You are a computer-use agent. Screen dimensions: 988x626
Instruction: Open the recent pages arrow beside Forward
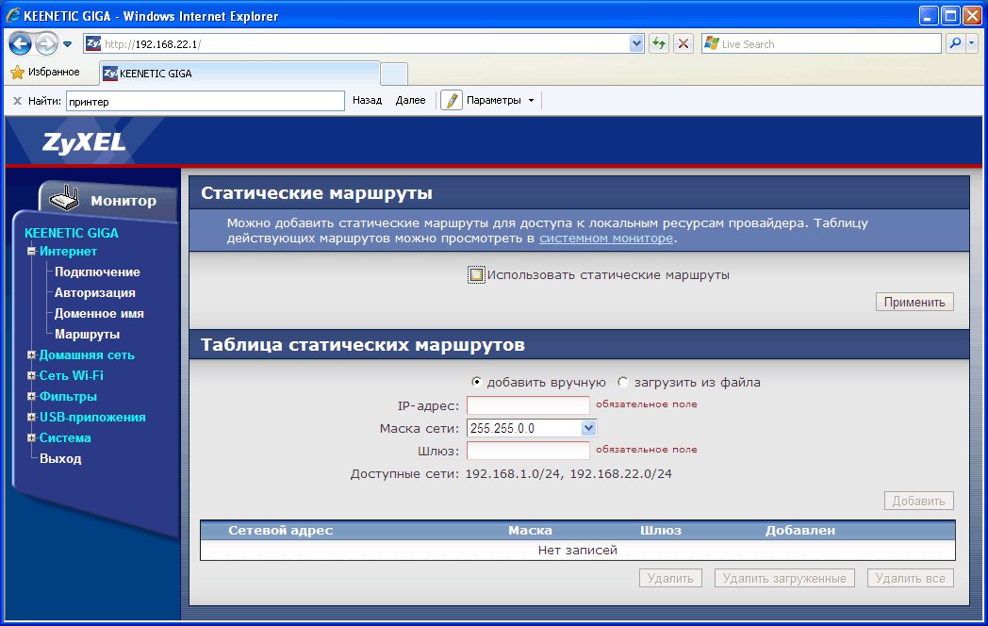(x=68, y=44)
